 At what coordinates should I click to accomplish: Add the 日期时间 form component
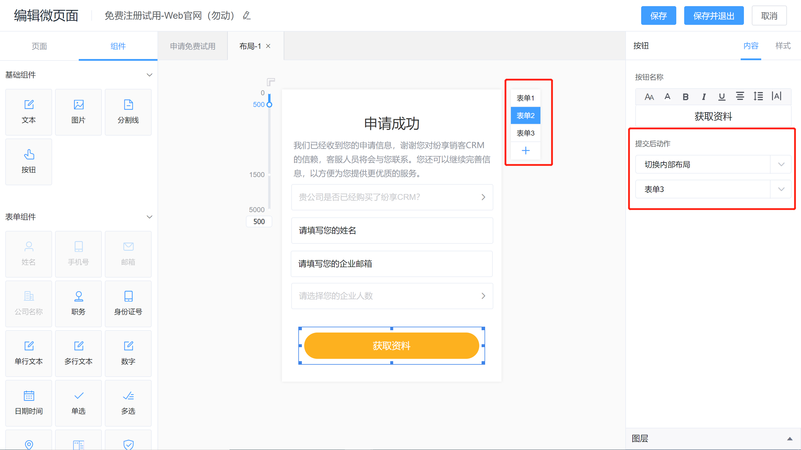coord(29,403)
